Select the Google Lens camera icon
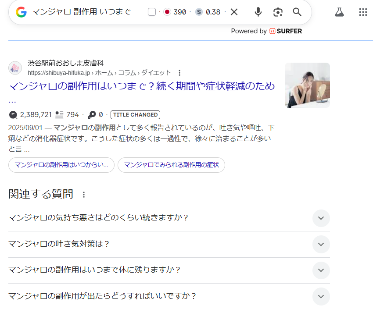 (278, 12)
